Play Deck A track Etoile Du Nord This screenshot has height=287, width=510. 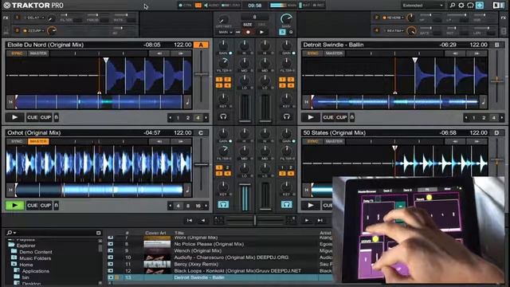click(x=14, y=117)
